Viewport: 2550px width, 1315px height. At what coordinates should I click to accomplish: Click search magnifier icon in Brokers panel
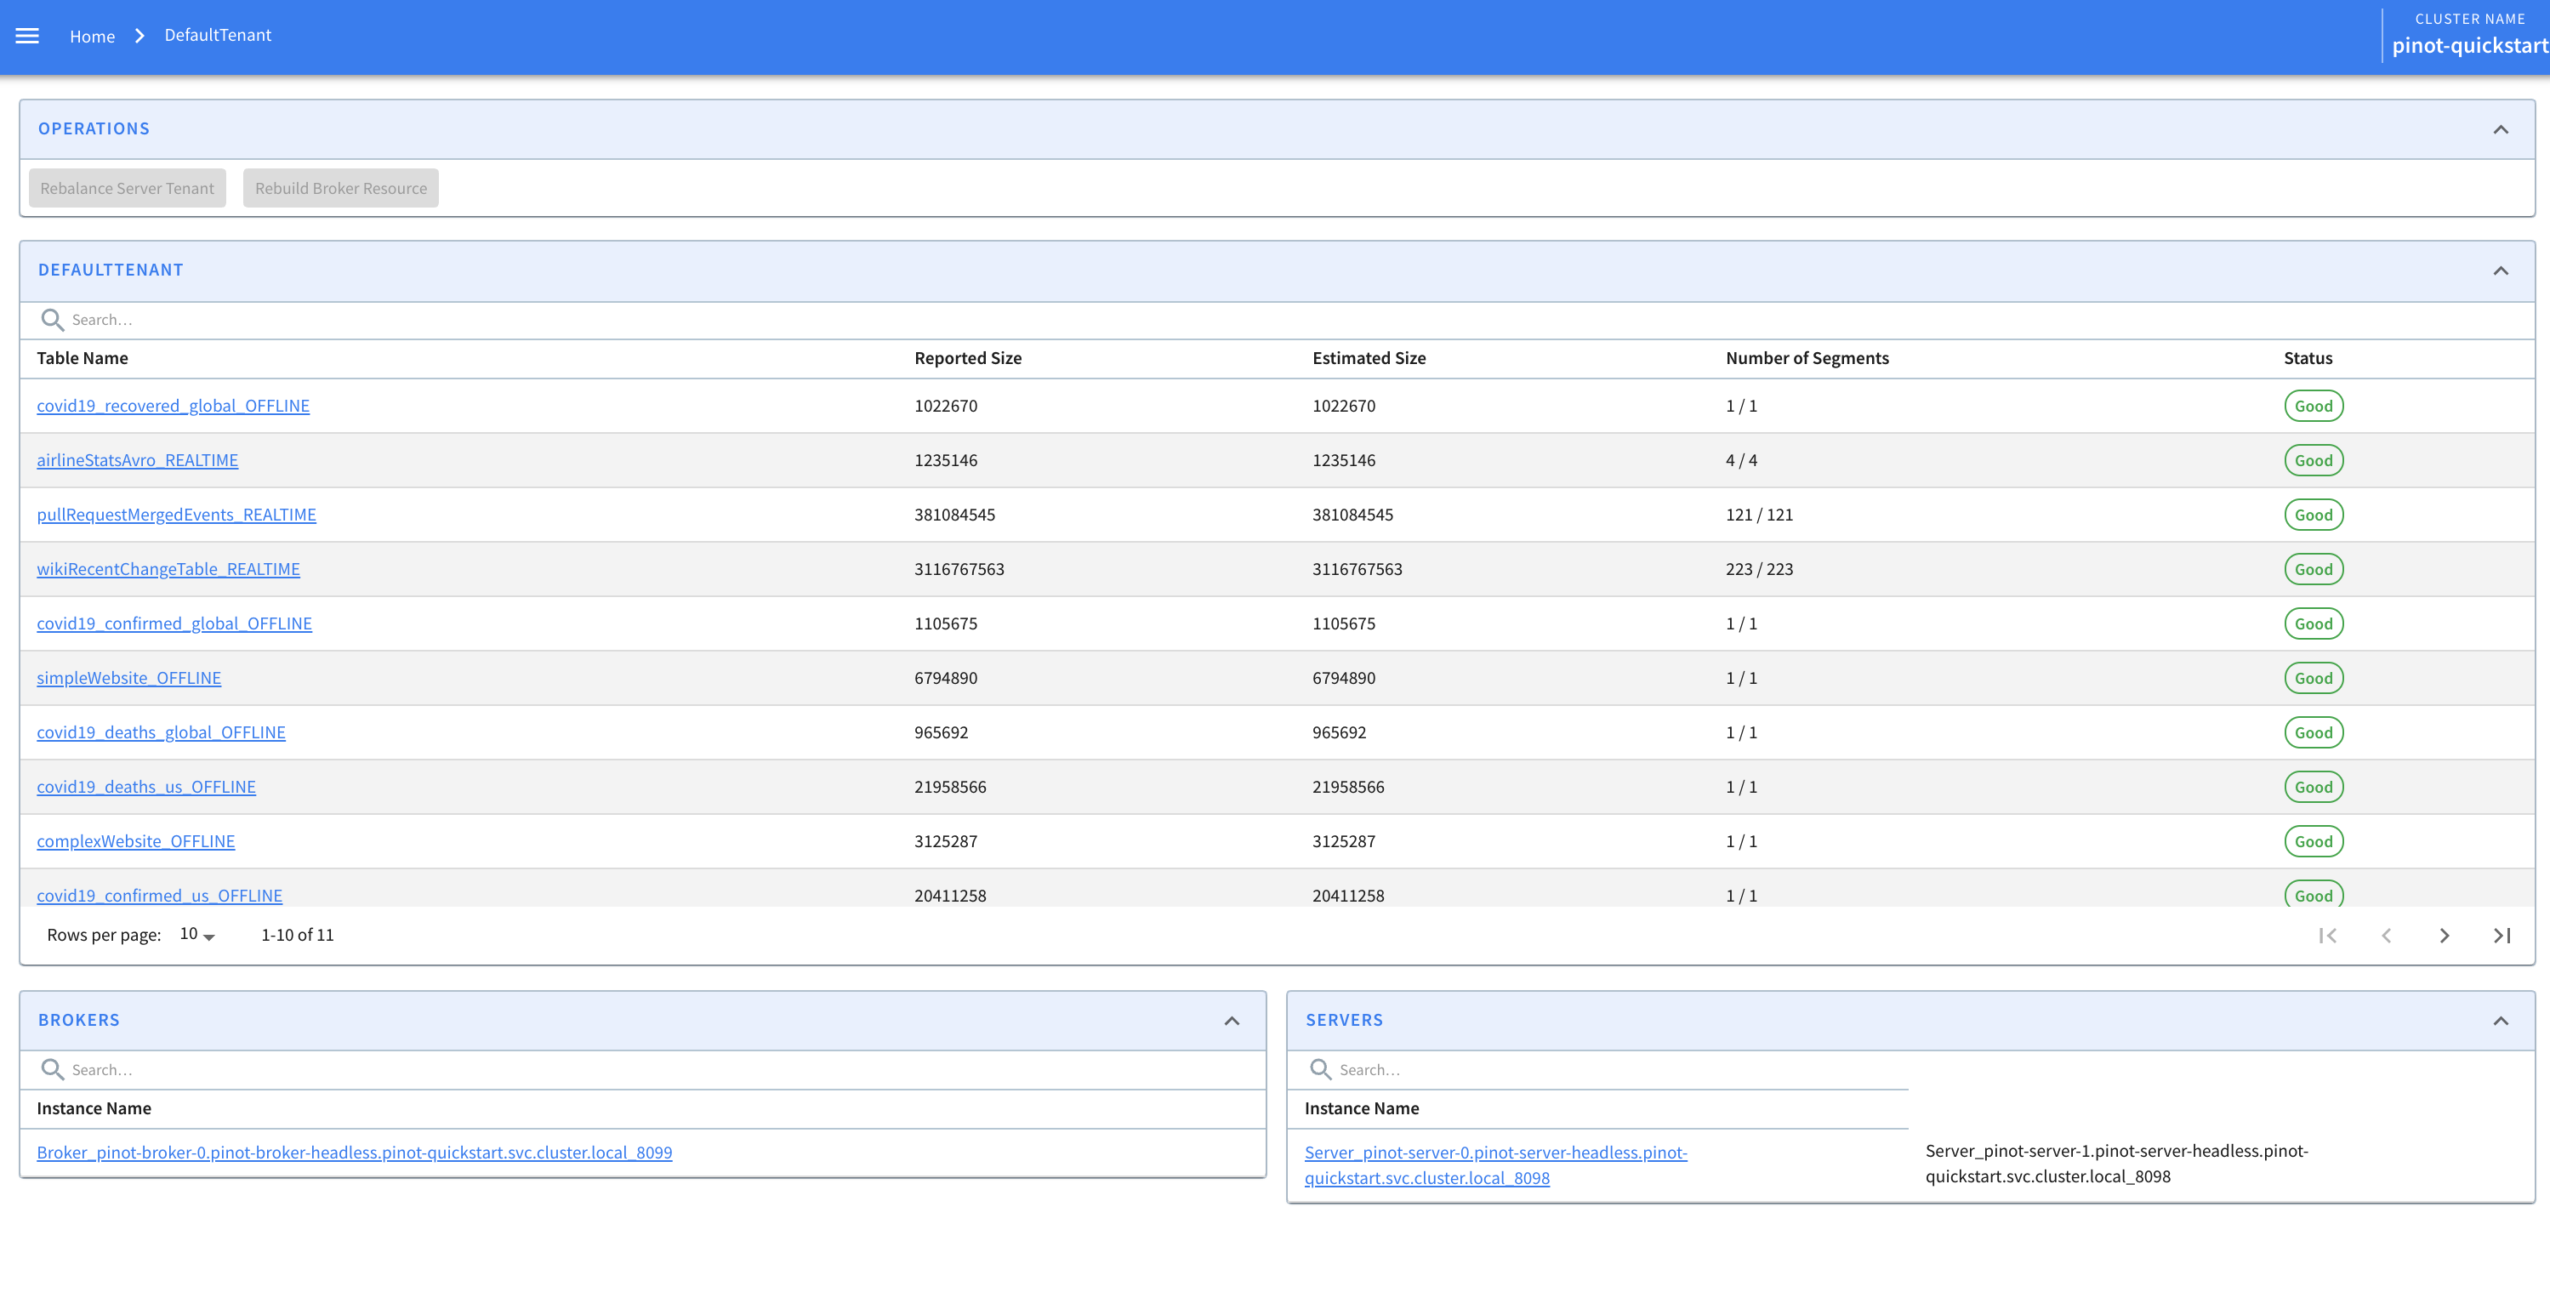pos(52,1069)
